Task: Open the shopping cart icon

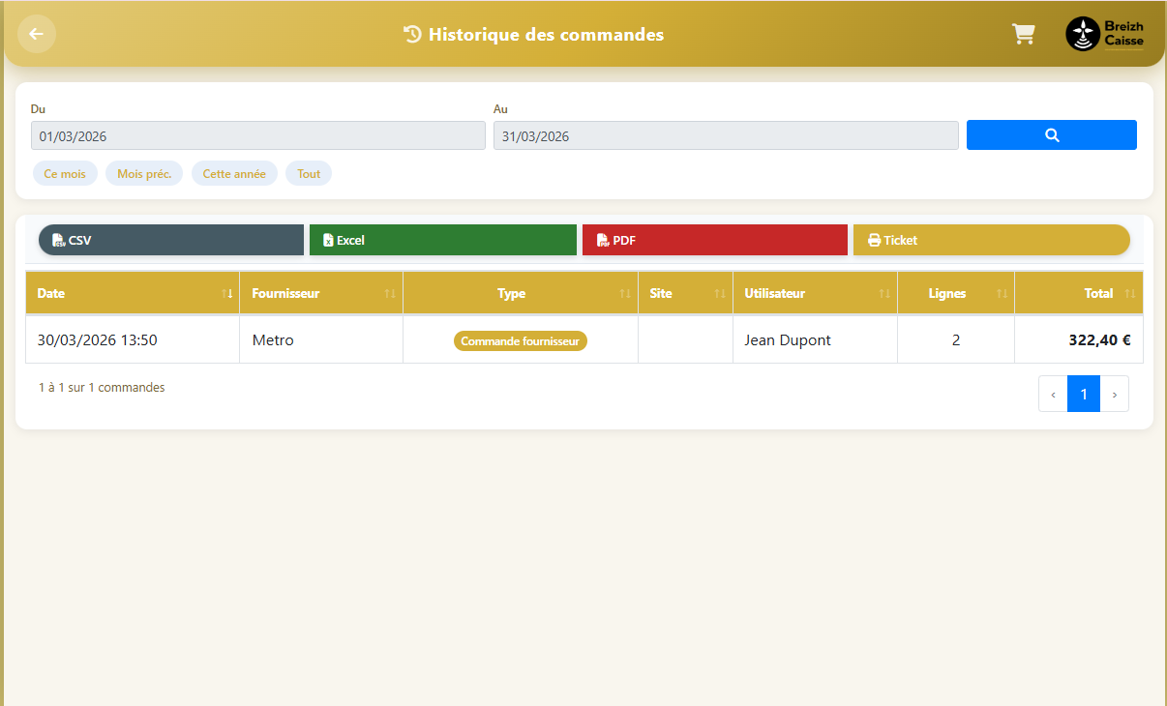Action: point(1023,34)
